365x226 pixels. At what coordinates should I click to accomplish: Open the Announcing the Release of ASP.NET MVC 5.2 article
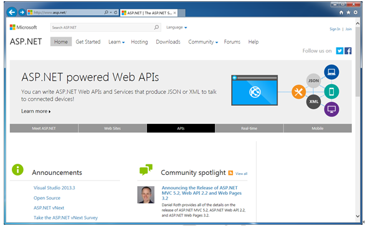(202, 193)
